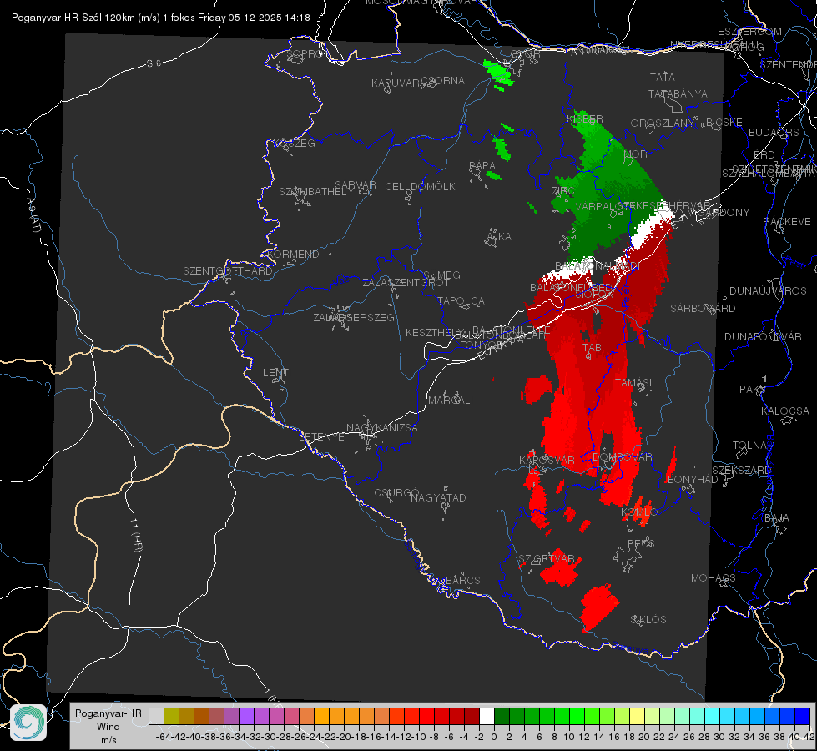
Task: Click the 'MARCALI' city label
Action: pyautogui.click(x=450, y=401)
